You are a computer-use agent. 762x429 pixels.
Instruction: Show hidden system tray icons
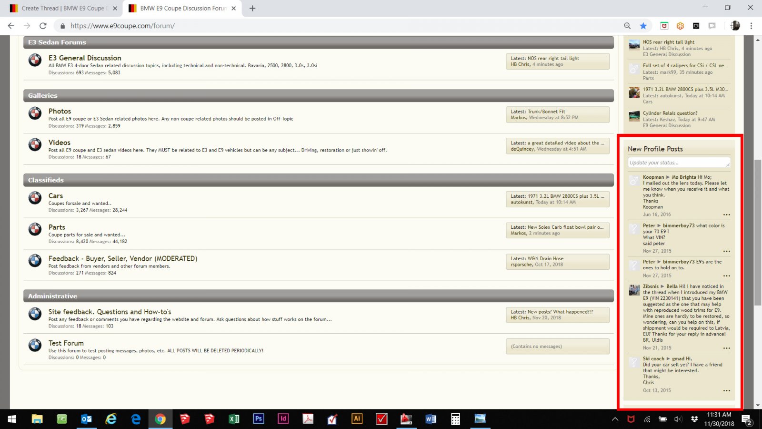pyautogui.click(x=615, y=419)
